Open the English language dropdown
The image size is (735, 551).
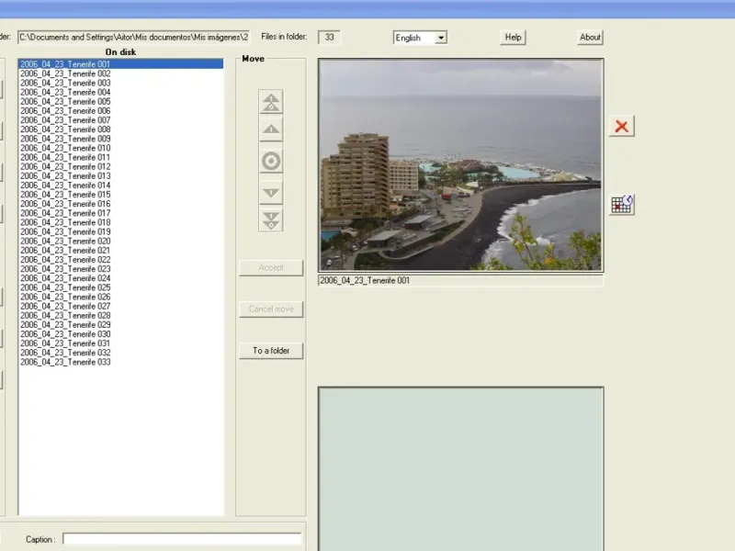pyautogui.click(x=420, y=38)
